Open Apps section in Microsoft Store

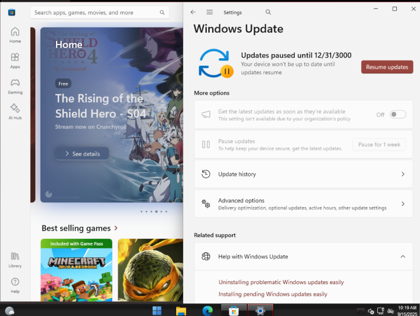click(x=15, y=61)
